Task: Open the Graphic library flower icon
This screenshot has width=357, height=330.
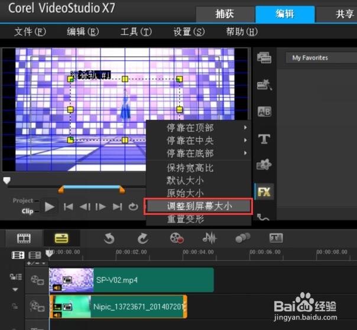Action: pos(264,165)
